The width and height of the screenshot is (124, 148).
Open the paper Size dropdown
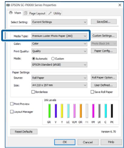tap(59, 85)
